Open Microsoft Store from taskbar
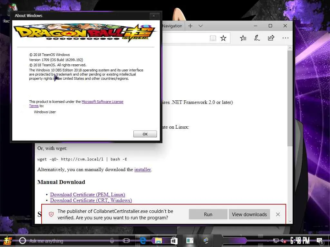Screen dimensions: 330x247 tap(174, 241)
